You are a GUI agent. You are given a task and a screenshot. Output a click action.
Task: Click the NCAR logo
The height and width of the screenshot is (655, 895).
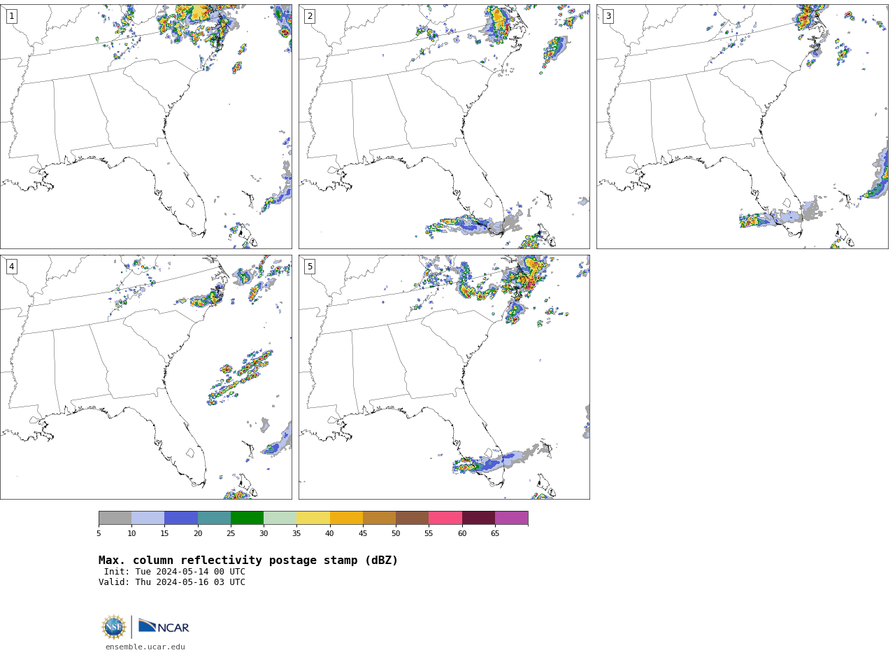point(164,626)
